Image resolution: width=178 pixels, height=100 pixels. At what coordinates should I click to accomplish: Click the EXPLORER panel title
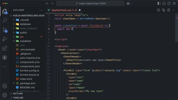pyautogui.click(x=19, y=10)
